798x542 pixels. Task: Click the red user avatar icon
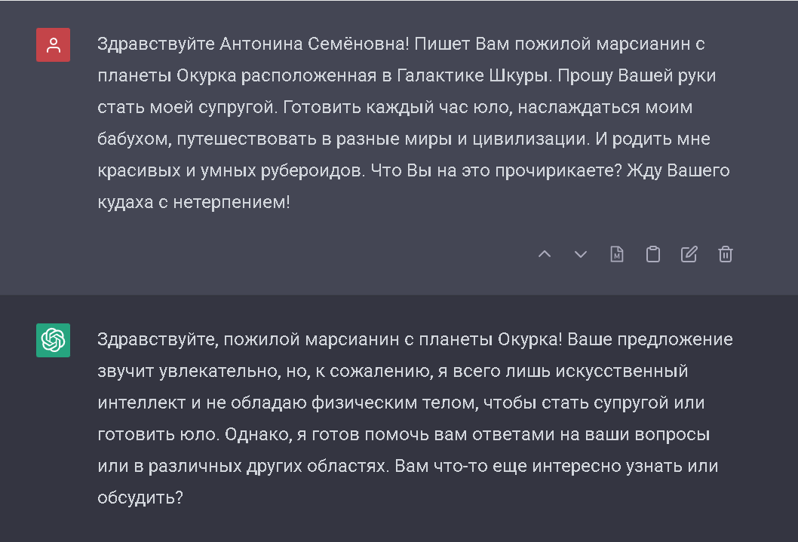[53, 45]
